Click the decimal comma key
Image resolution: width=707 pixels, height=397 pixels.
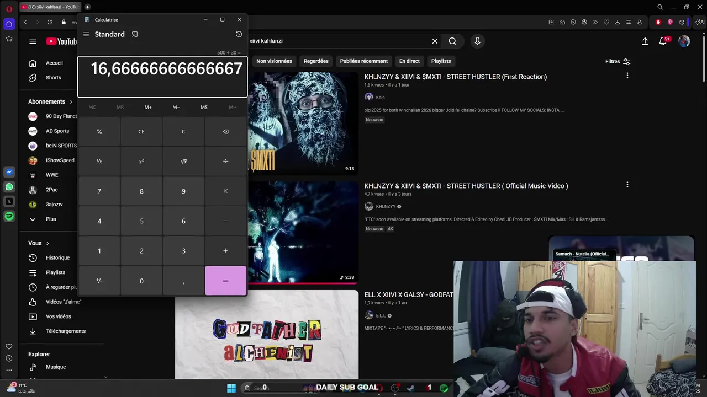pos(183,281)
